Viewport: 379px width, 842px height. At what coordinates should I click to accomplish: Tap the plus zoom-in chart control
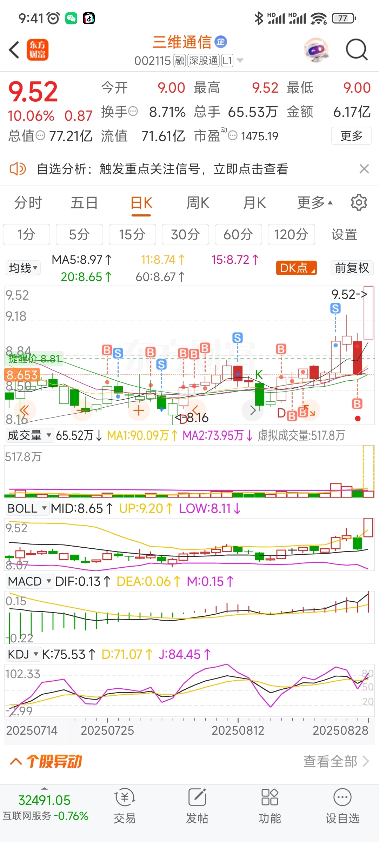(x=139, y=410)
